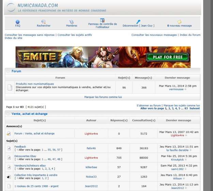Image resolution: width=213 pixels, height=191 pixels.
Task: Click the 849 replies value
Action: pos(119,148)
